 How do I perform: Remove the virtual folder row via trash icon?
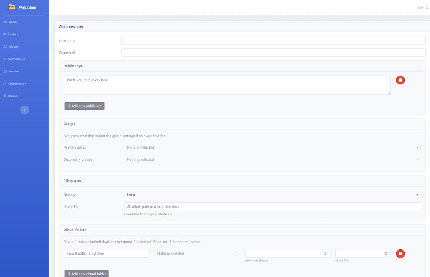(400, 253)
